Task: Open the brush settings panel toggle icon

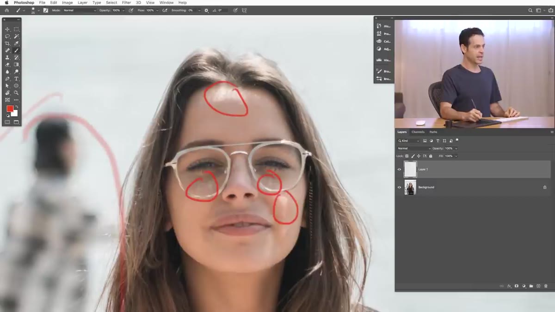Action: tap(45, 10)
